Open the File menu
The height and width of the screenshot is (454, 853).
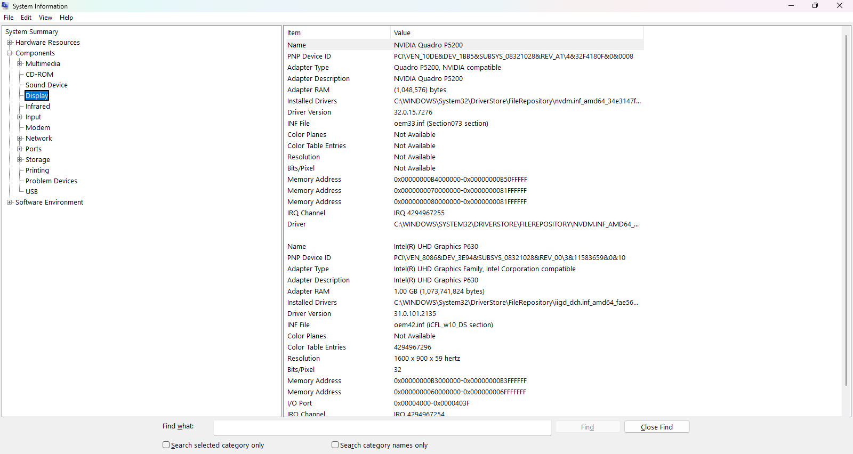click(x=9, y=18)
